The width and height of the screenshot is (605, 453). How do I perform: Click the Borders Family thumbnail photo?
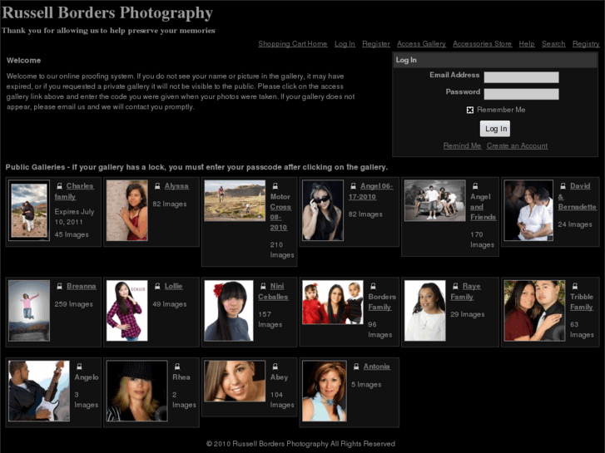point(333,303)
